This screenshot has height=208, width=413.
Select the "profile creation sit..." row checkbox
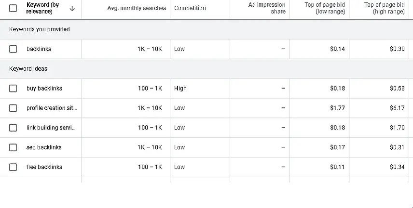pos(13,108)
